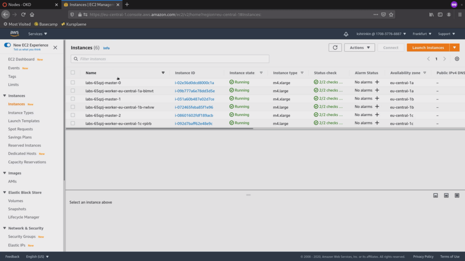The image size is (465, 261).
Task: Click the Filter instances search field
Action: pos(170,59)
